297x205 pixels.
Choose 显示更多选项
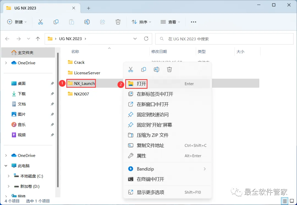(x=167, y=192)
